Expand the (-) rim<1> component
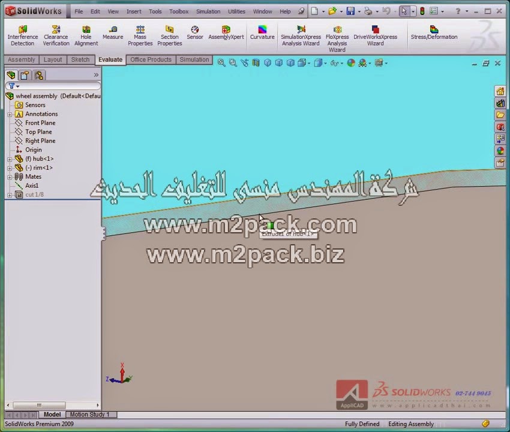 click(10, 168)
